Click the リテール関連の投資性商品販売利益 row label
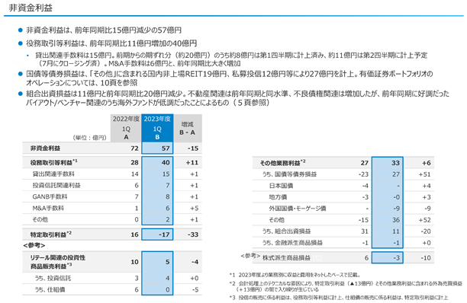 tap(58, 262)
